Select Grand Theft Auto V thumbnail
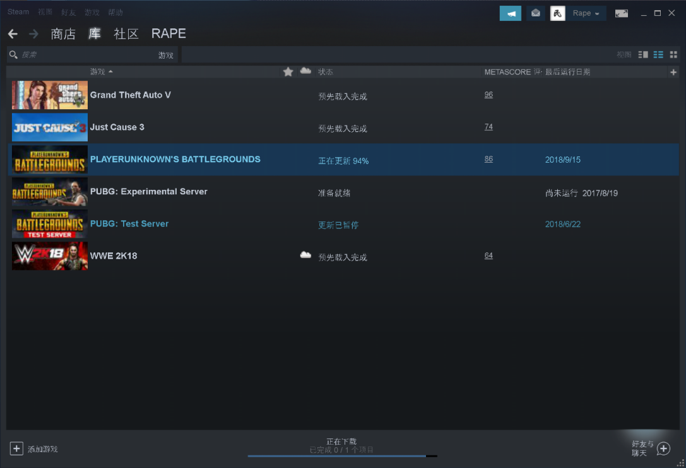686x468 pixels. (x=49, y=95)
